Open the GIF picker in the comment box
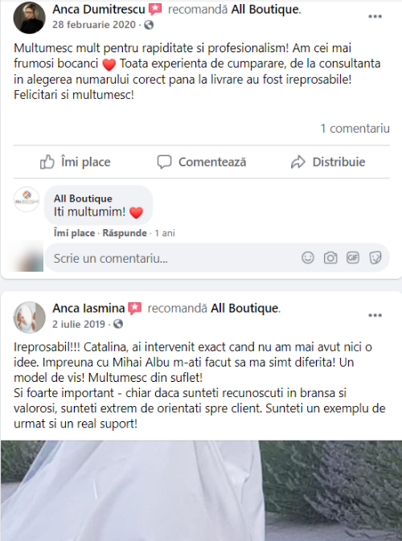This screenshot has width=402, height=541. click(353, 258)
